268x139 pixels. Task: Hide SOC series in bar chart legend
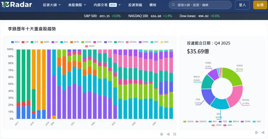pyautogui.click(x=164, y=42)
